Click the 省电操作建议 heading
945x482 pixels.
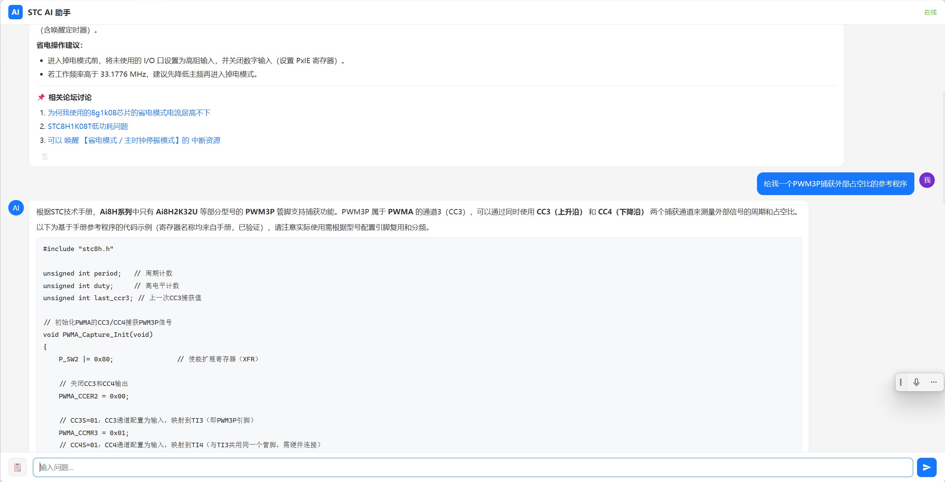(x=60, y=45)
